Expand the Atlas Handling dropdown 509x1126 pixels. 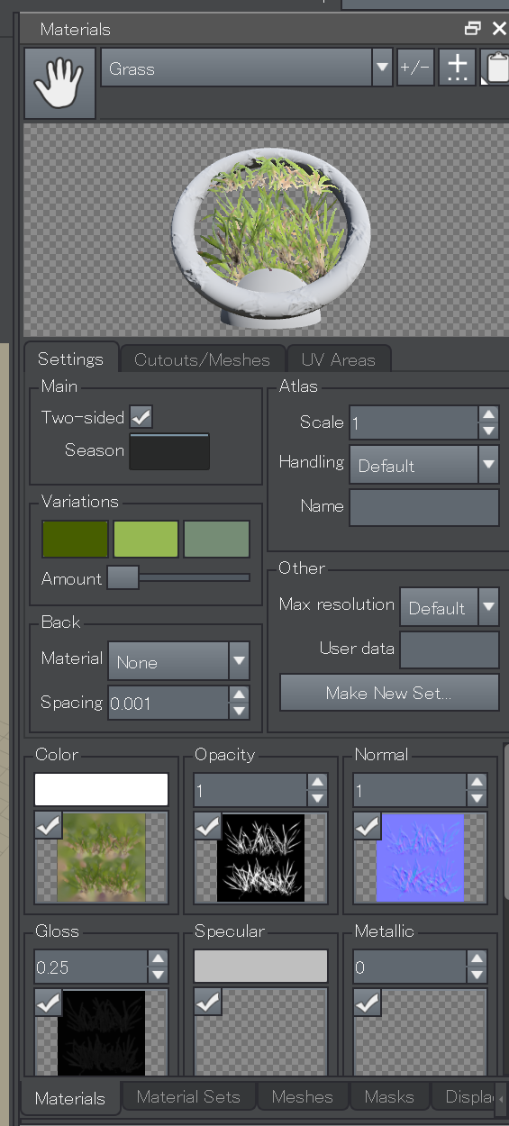click(x=424, y=465)
